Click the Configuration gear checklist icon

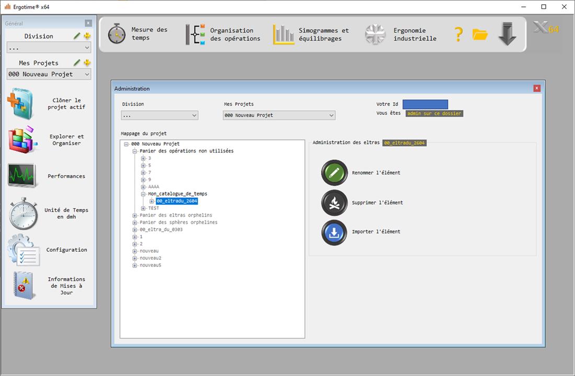(23, 250)
